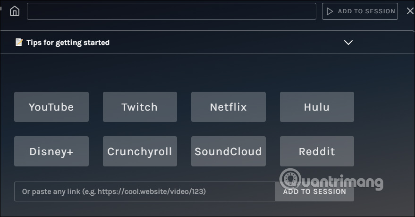Click the 'Or paste any link' input field

coord(144,191)
